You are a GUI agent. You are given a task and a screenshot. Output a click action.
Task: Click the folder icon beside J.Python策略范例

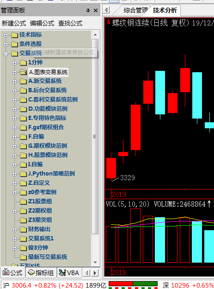(23, 174)
